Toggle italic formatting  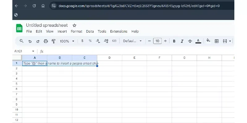click(182, 41)
